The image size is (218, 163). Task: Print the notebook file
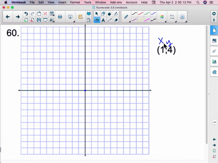click(x=60, y=17)
